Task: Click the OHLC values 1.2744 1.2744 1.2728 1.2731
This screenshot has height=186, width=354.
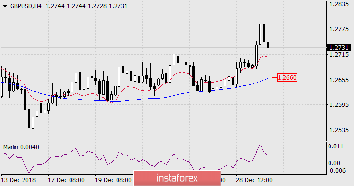Action: coord(87,6)
